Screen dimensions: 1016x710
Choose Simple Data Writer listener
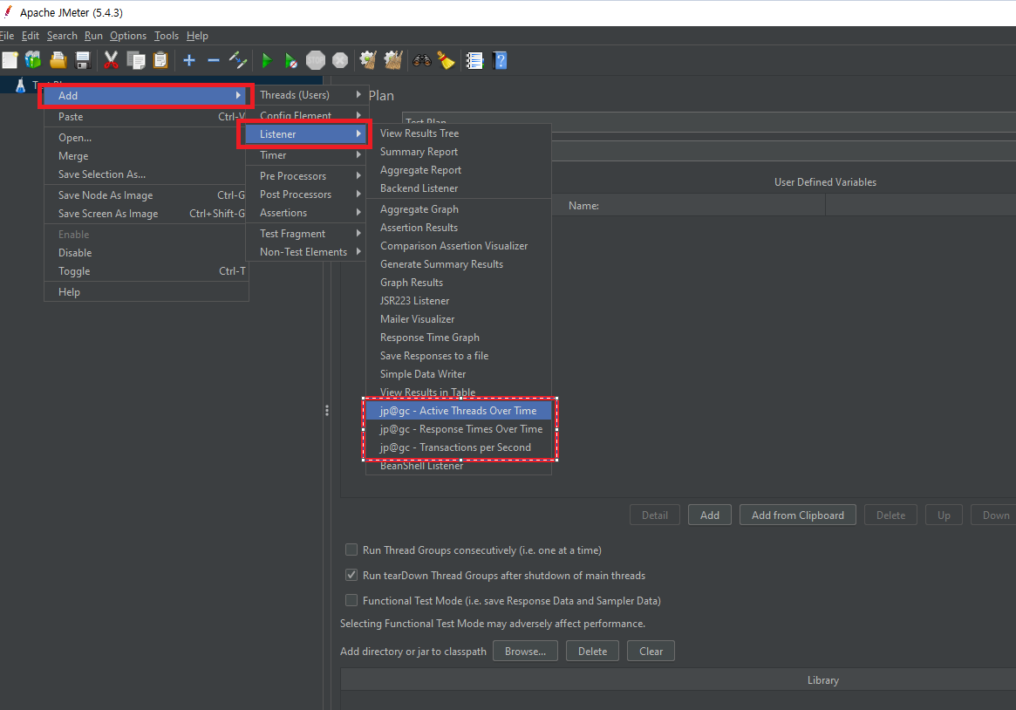click(x=459, y=374)
